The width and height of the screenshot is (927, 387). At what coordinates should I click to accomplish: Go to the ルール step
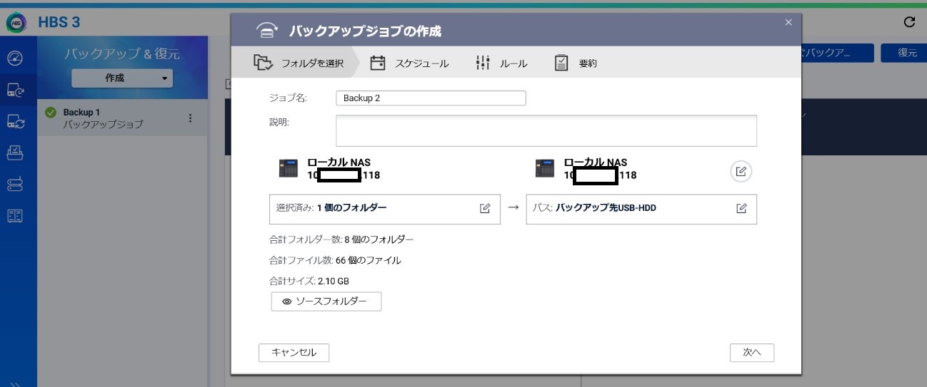[x=502, y=63]
